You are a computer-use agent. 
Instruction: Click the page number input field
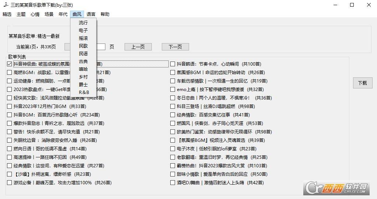101,47
